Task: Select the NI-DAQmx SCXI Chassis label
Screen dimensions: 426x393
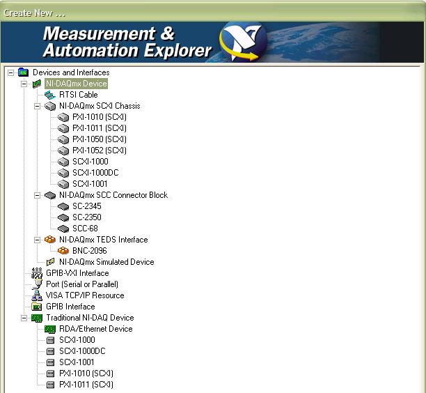Action: (x=100, y=106)
